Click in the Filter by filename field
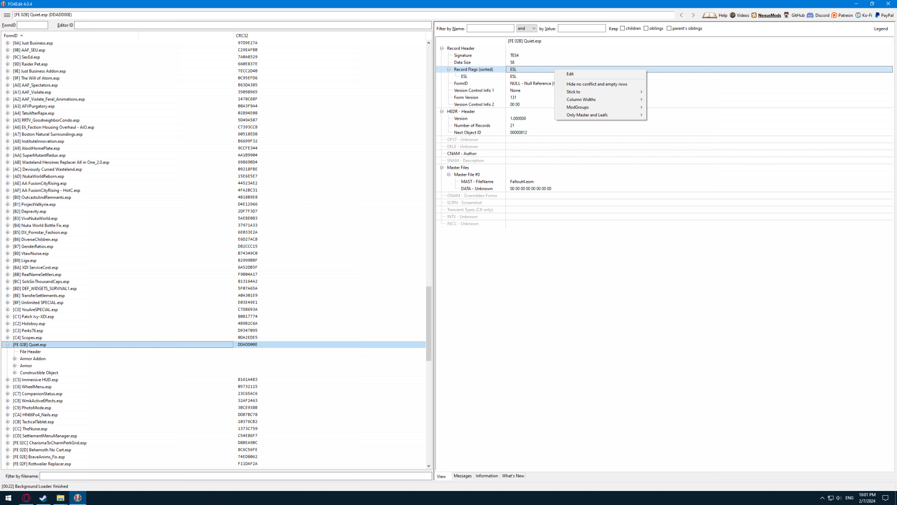 235,476
